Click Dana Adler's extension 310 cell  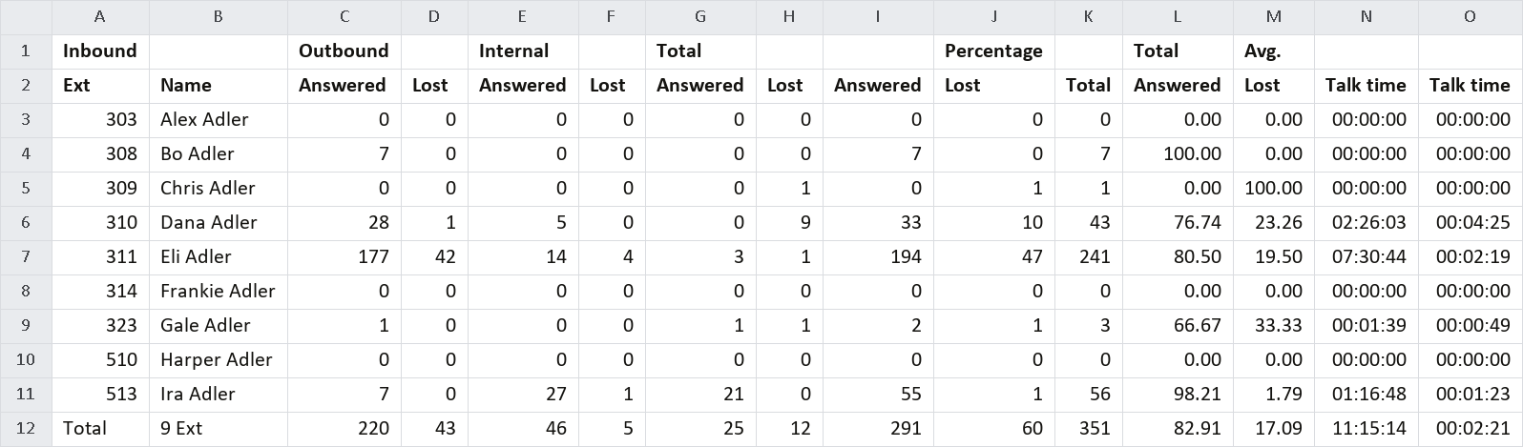click(100, 223)
